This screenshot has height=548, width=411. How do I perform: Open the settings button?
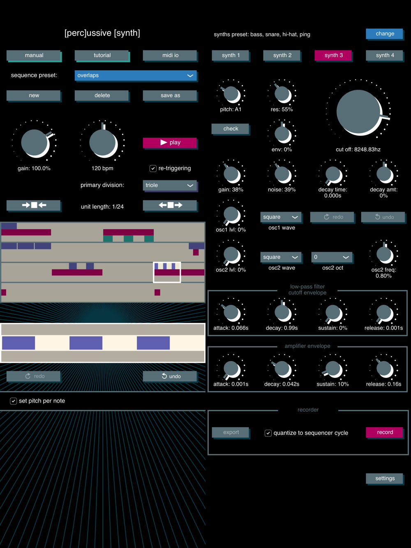tap(385, 478)
